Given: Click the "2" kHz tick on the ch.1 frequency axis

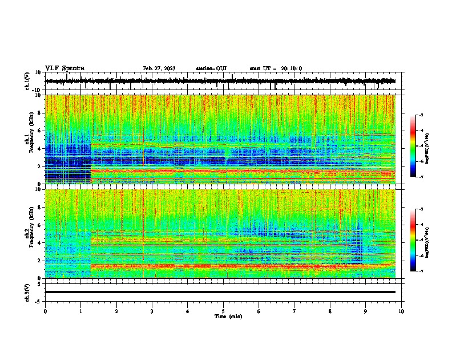Looking at the screenshot, I should 39,166.
